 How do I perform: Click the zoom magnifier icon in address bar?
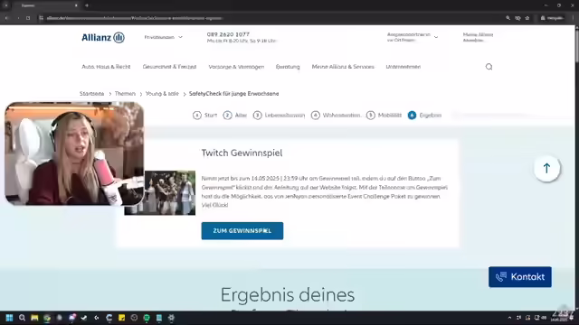coord(508,18)
